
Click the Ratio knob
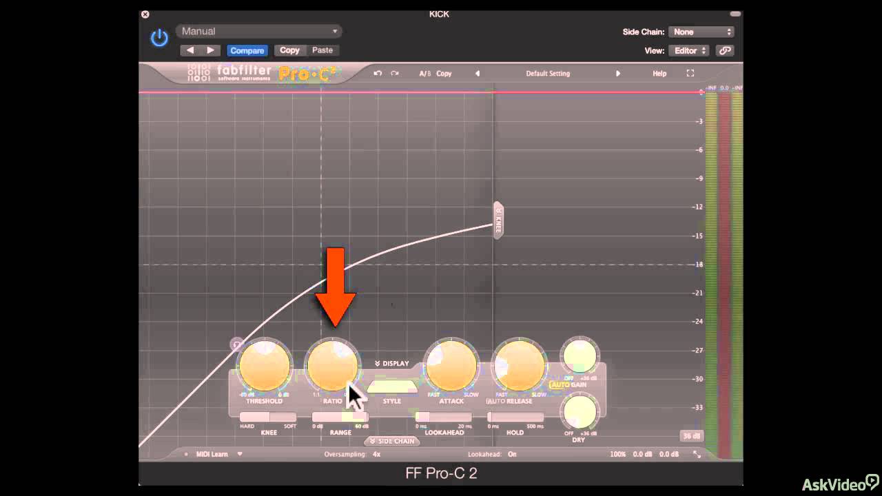(x=333, y=366)
